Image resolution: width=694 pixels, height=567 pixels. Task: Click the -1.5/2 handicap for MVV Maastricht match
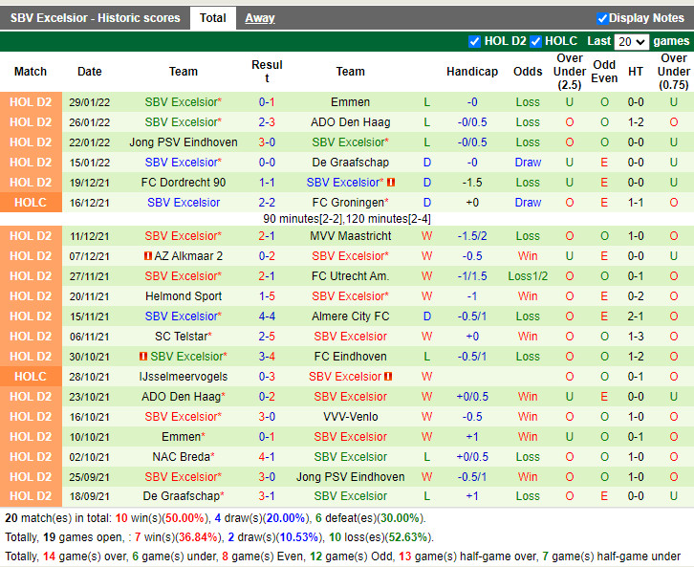472,236
